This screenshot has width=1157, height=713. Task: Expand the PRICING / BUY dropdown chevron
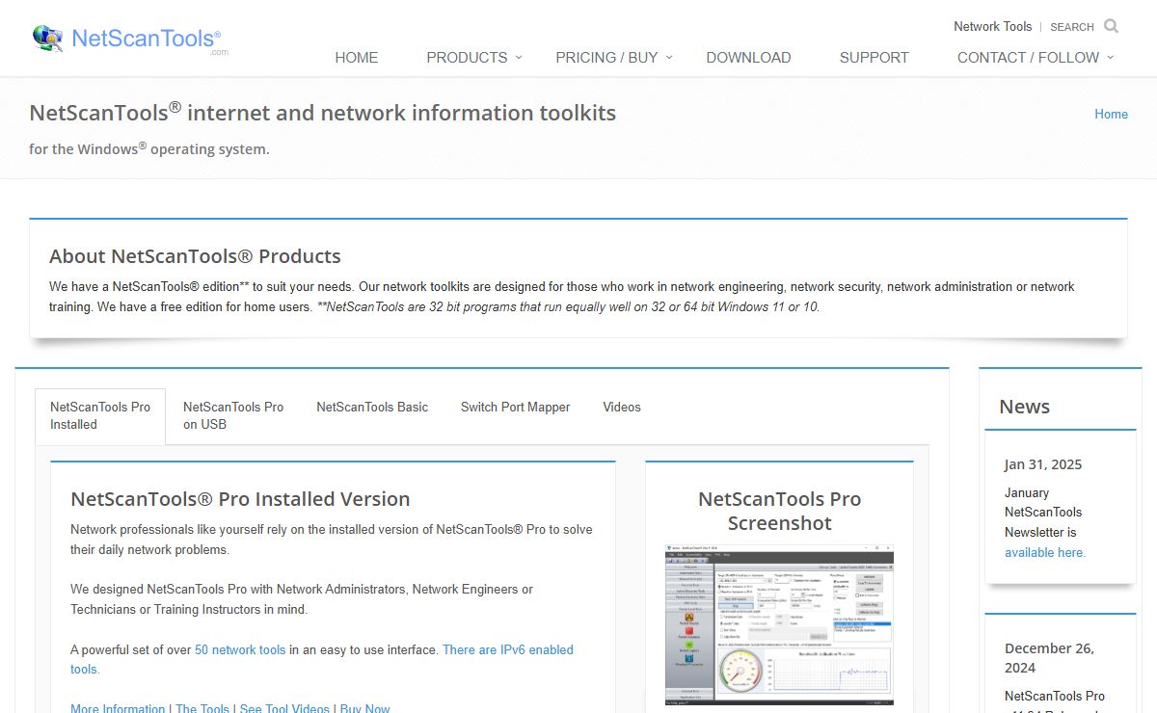click(668, 58)
